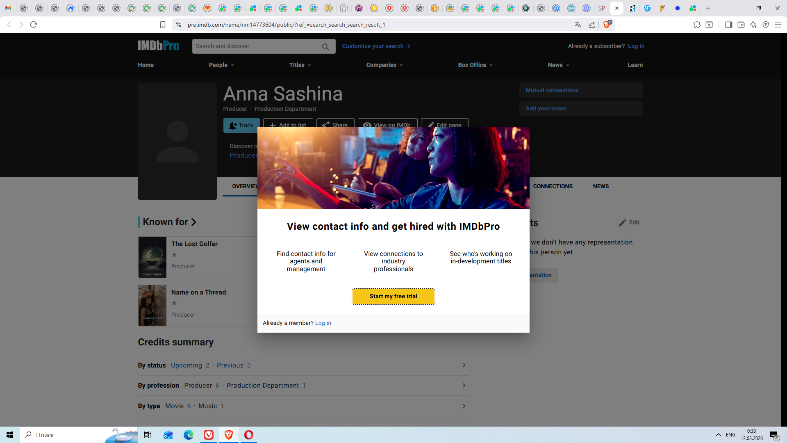Open The Lost Golfer poster thumbnail

[x=152, y=257]
